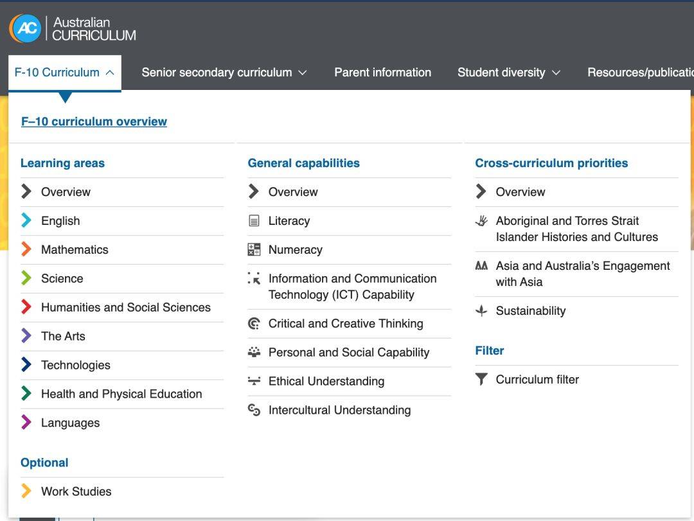Click the Cross-curriculum priorities heading
The width and height of the screenshot is (694, 521).
point(551,163)
